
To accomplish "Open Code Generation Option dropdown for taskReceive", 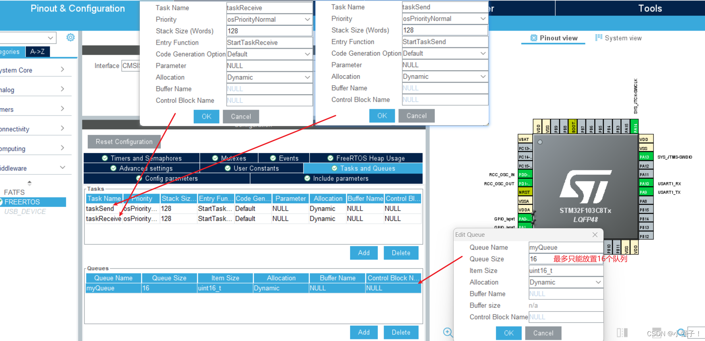I will click(x=307, y=54).
